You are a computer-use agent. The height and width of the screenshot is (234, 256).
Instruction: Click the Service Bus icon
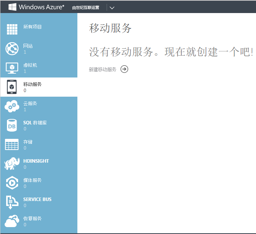(12, 202)
